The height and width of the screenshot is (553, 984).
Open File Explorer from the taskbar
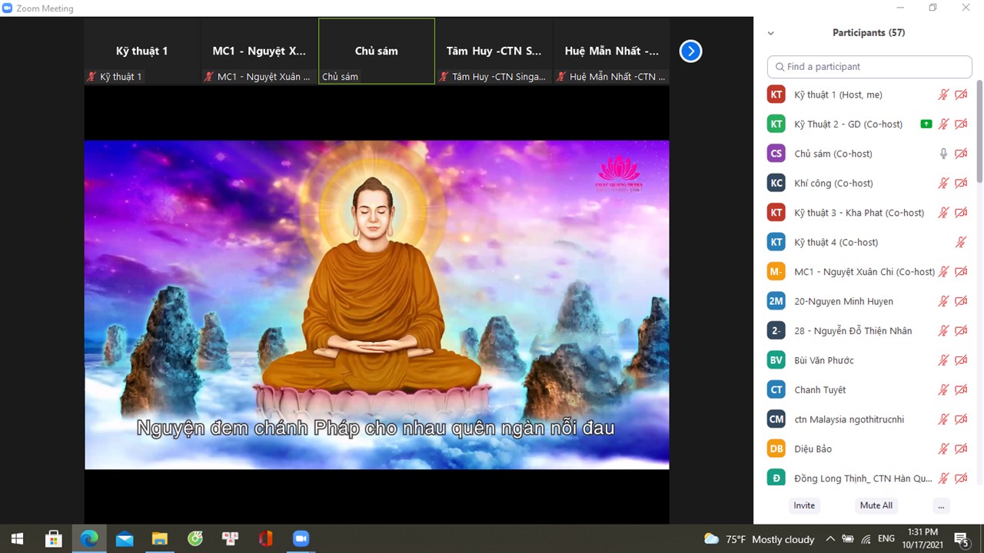pyautogui.click(x=159, y=538)
